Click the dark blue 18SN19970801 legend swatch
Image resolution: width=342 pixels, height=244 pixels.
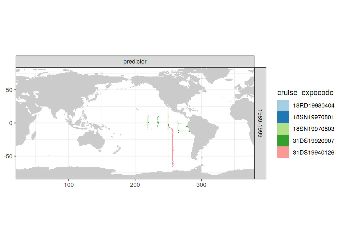tap(283, 117)
